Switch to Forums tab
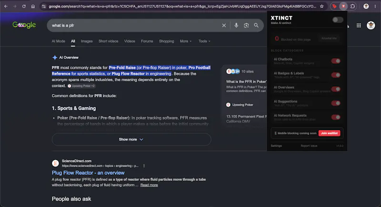The width and height of the screenshot is (381, 207). point(147,41)
